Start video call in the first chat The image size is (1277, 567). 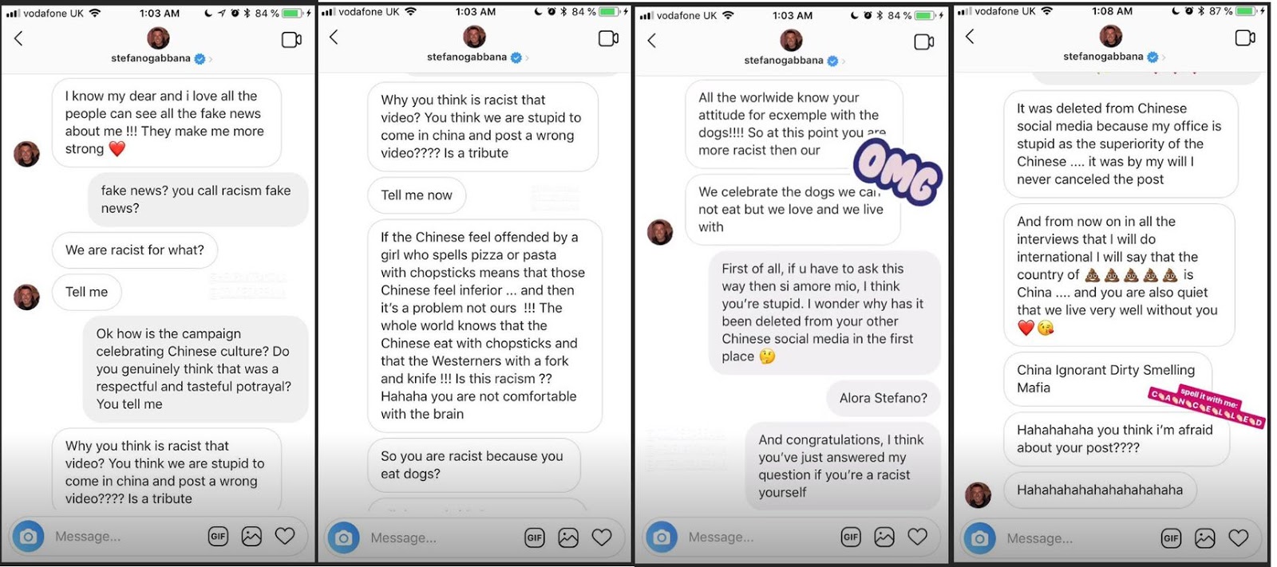coord(291,40)
